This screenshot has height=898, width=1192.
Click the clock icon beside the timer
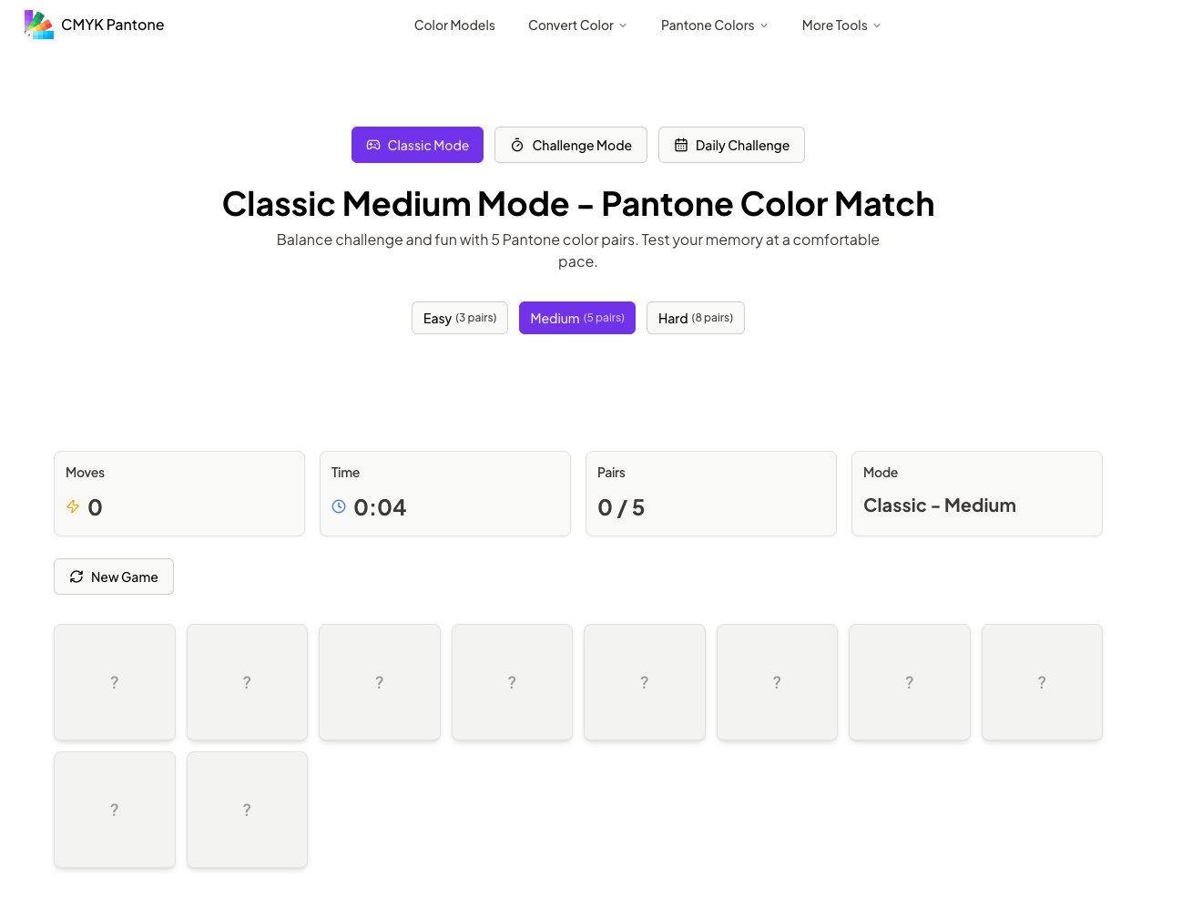pyautogui.click(x=339, y=506)
